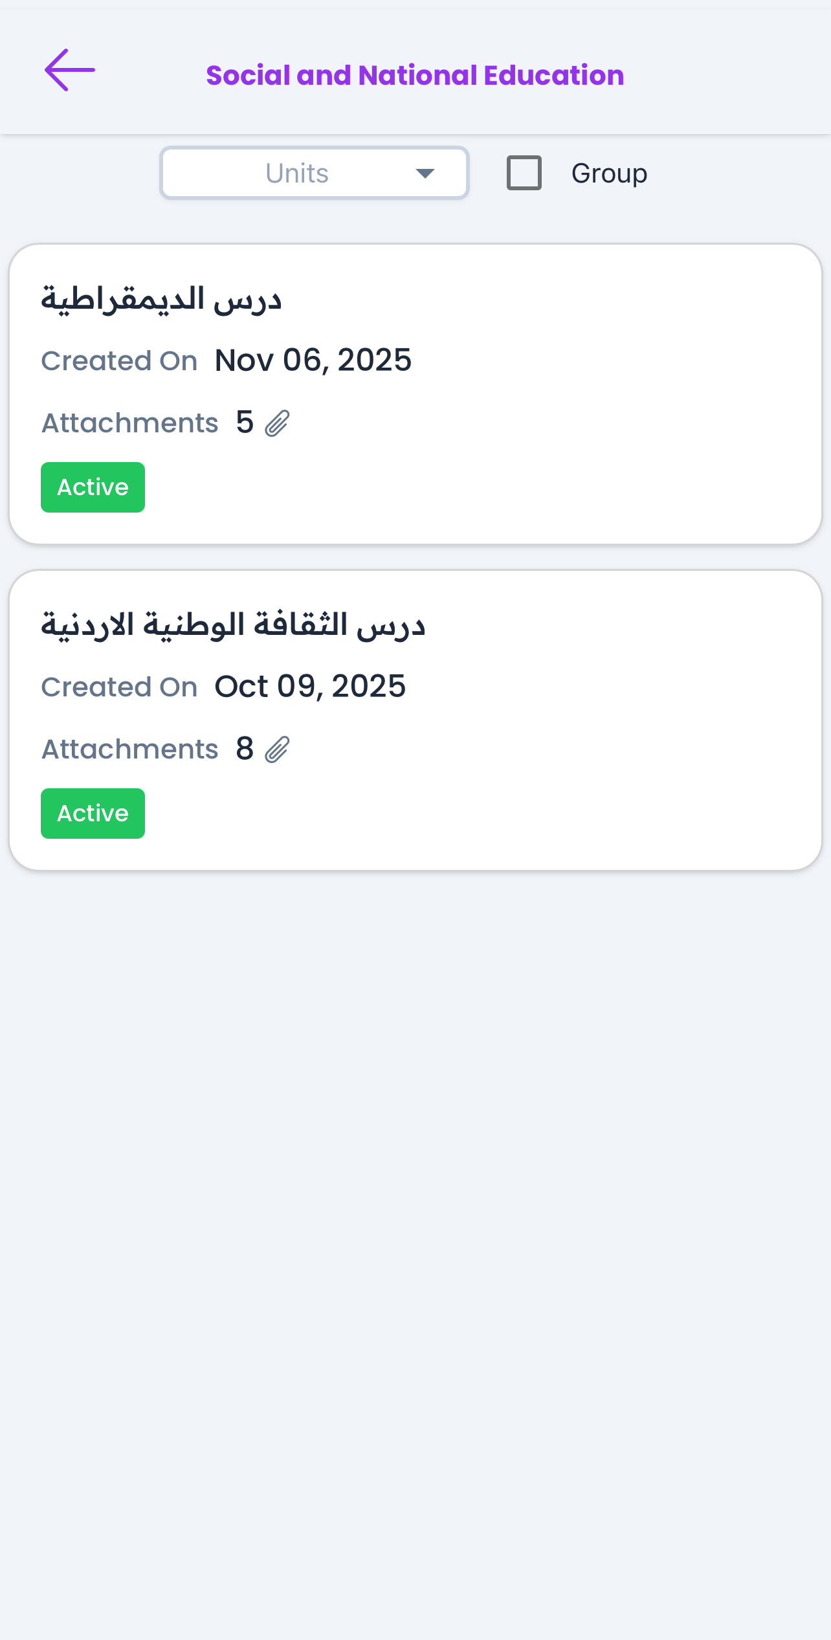Open the درس الديمقراطية lesson title
This screenshot has height=1640, width=831.
[x=161, y=300]
